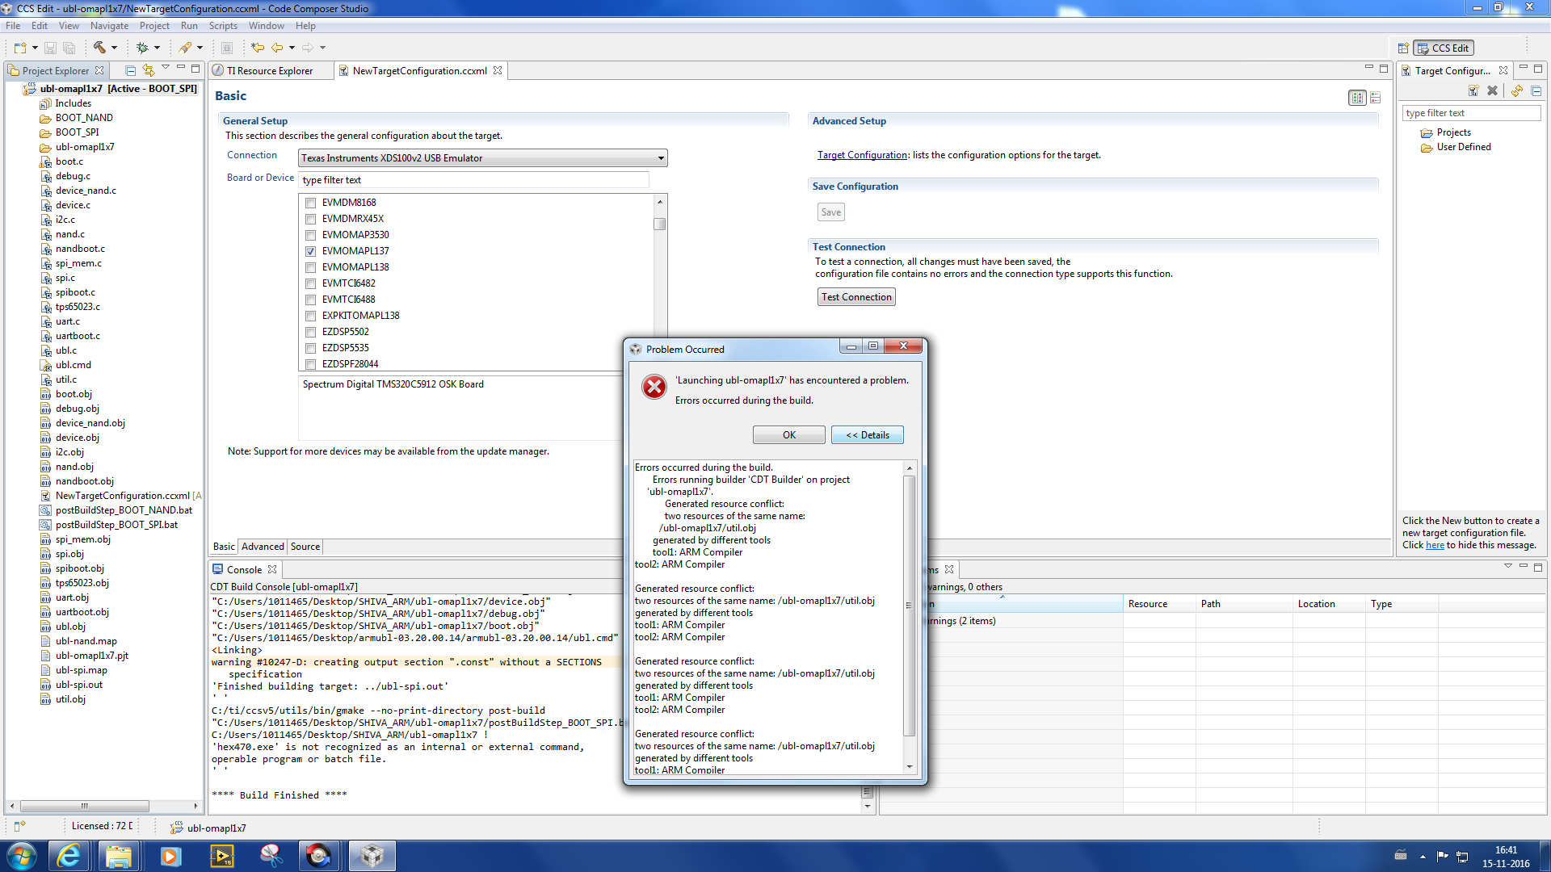
Task: Click the Last Edit Location arrow icon
Action: 257,48
